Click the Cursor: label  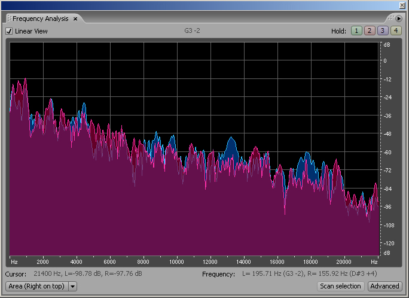click(x=16, y=274)
